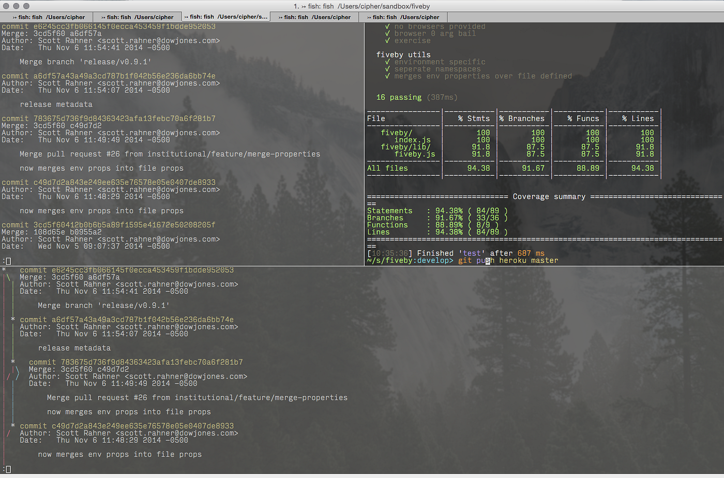Click 'release metadata' message in the plain log pane
The height and width of the screenshot is (478, 724).
point(56,104)
